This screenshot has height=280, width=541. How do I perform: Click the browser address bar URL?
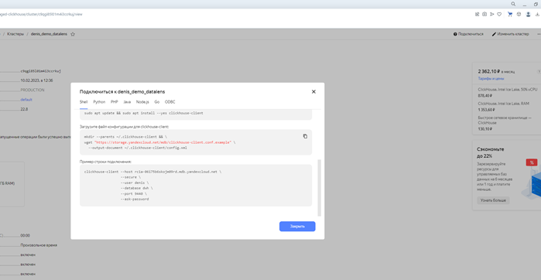pos(41,15)
